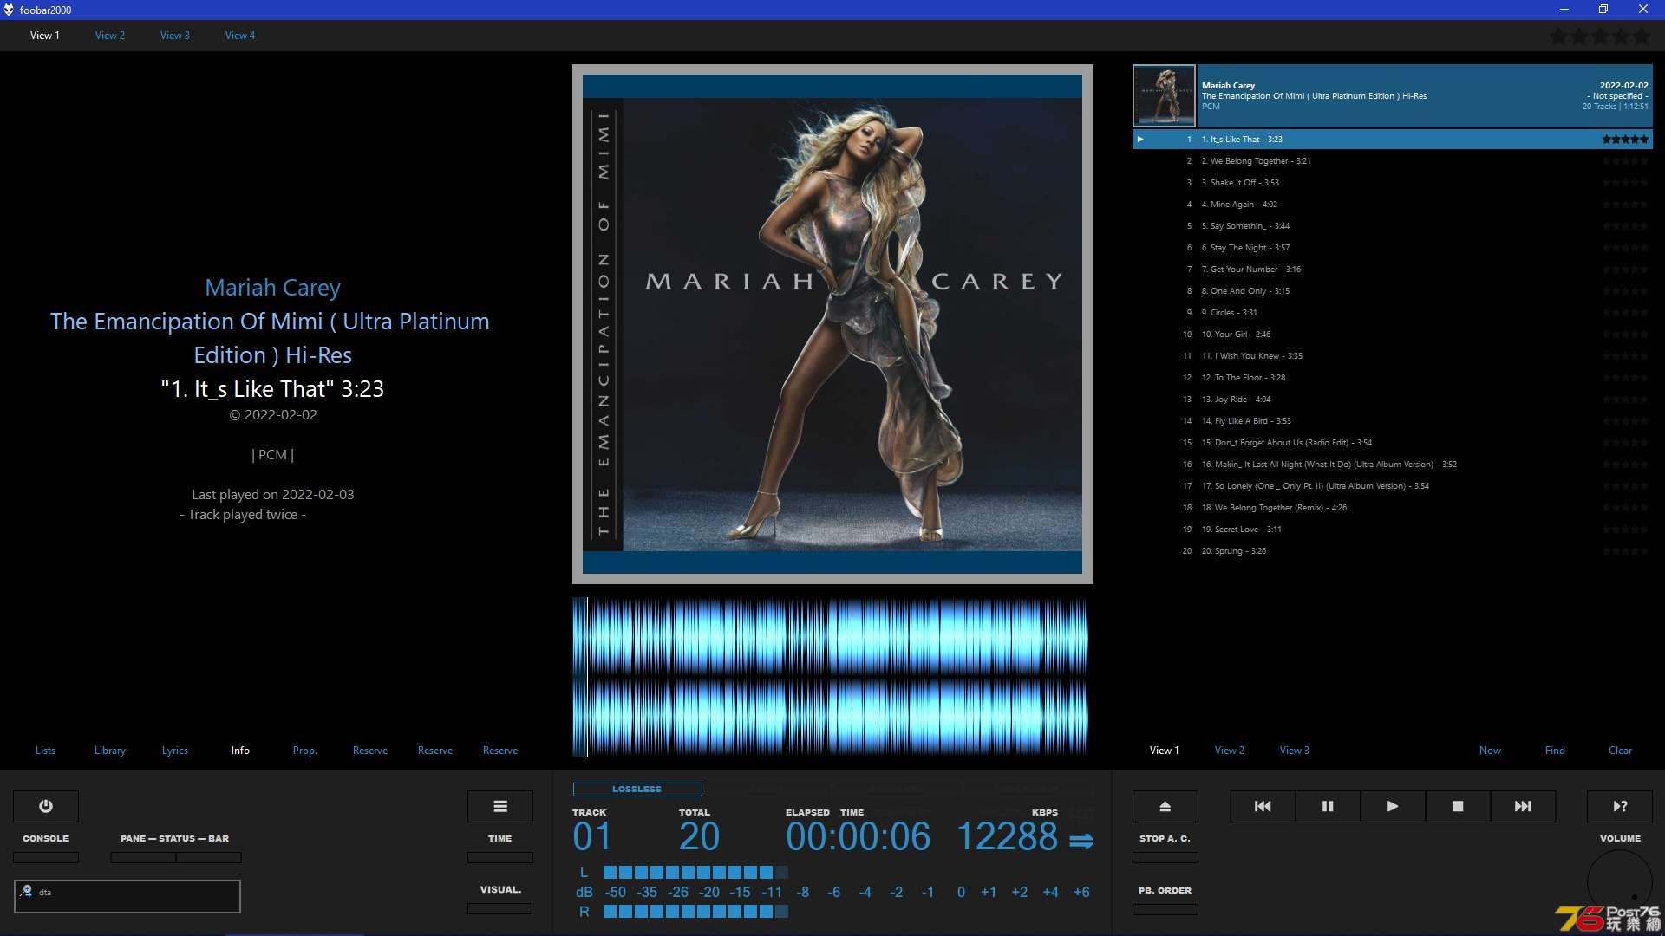Click the first Reserve tab

tap(370, 751)
